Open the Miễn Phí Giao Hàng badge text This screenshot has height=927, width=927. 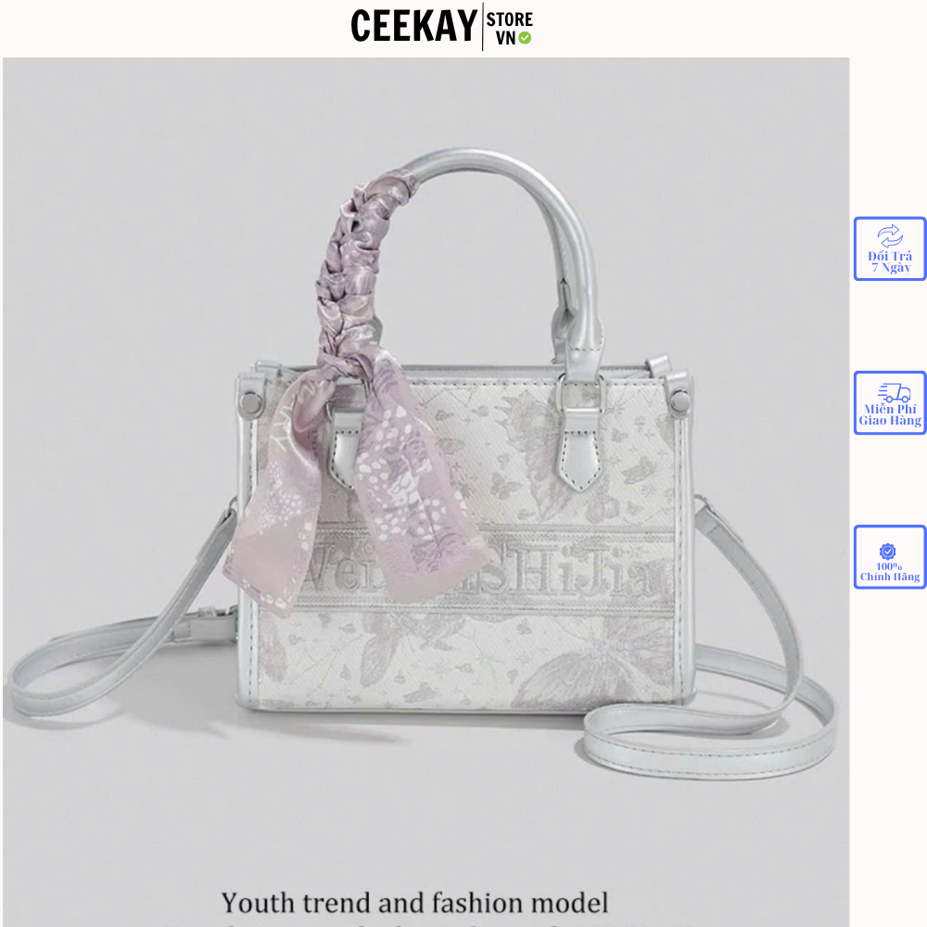coord(890,414)
